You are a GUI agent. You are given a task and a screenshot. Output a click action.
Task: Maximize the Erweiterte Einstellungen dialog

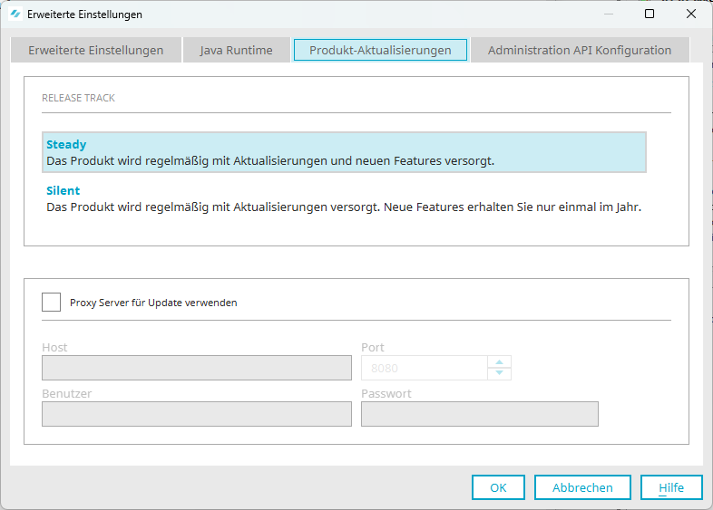(x=650, y=14)
